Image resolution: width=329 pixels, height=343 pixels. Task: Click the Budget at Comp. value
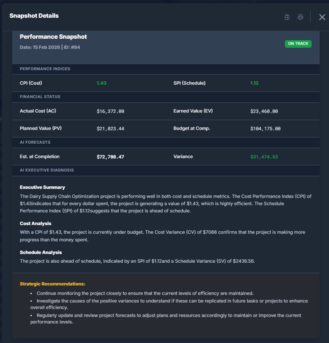click(267, 128)
